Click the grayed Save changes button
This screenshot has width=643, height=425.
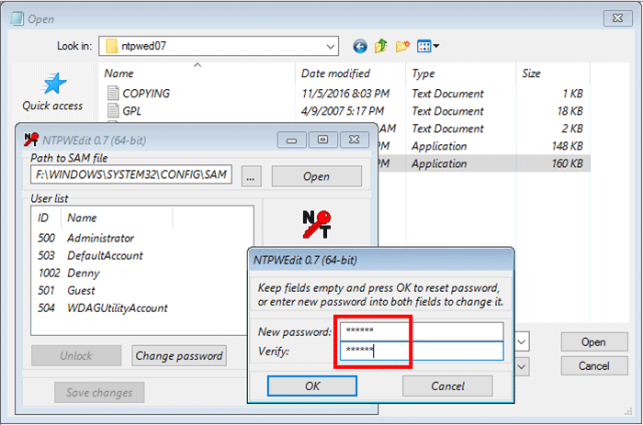click(x=99, y=393)
